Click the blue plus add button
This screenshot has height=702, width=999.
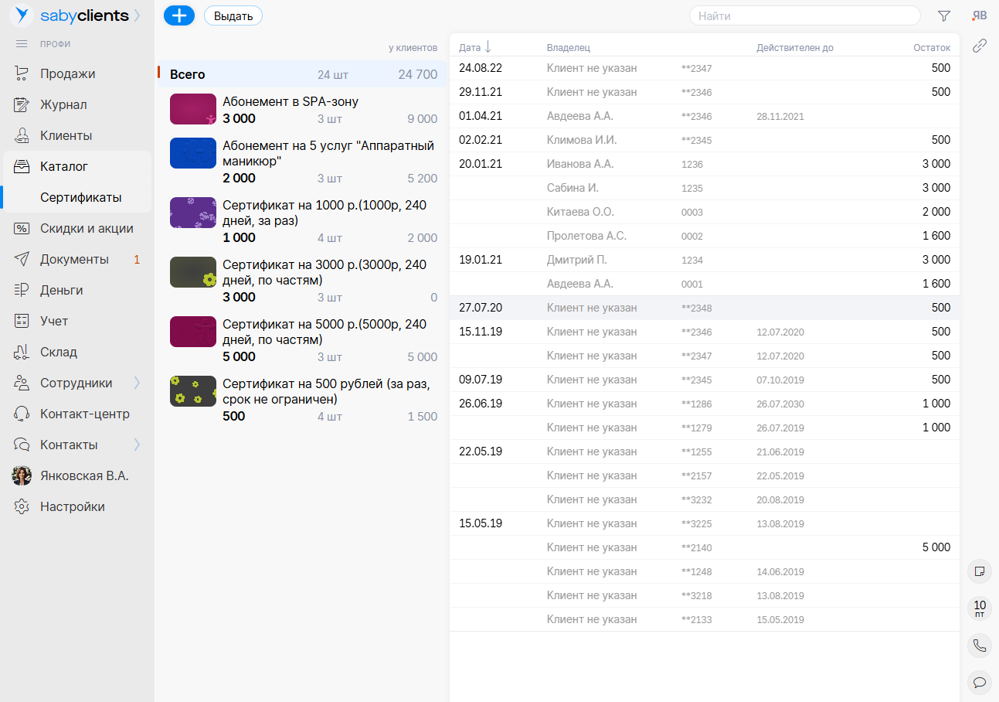pyautogui.click(x=179, y=15)
